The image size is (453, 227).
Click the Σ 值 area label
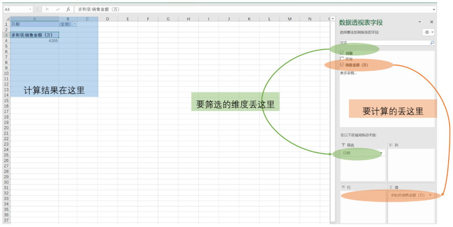click(x=394, y=187)
